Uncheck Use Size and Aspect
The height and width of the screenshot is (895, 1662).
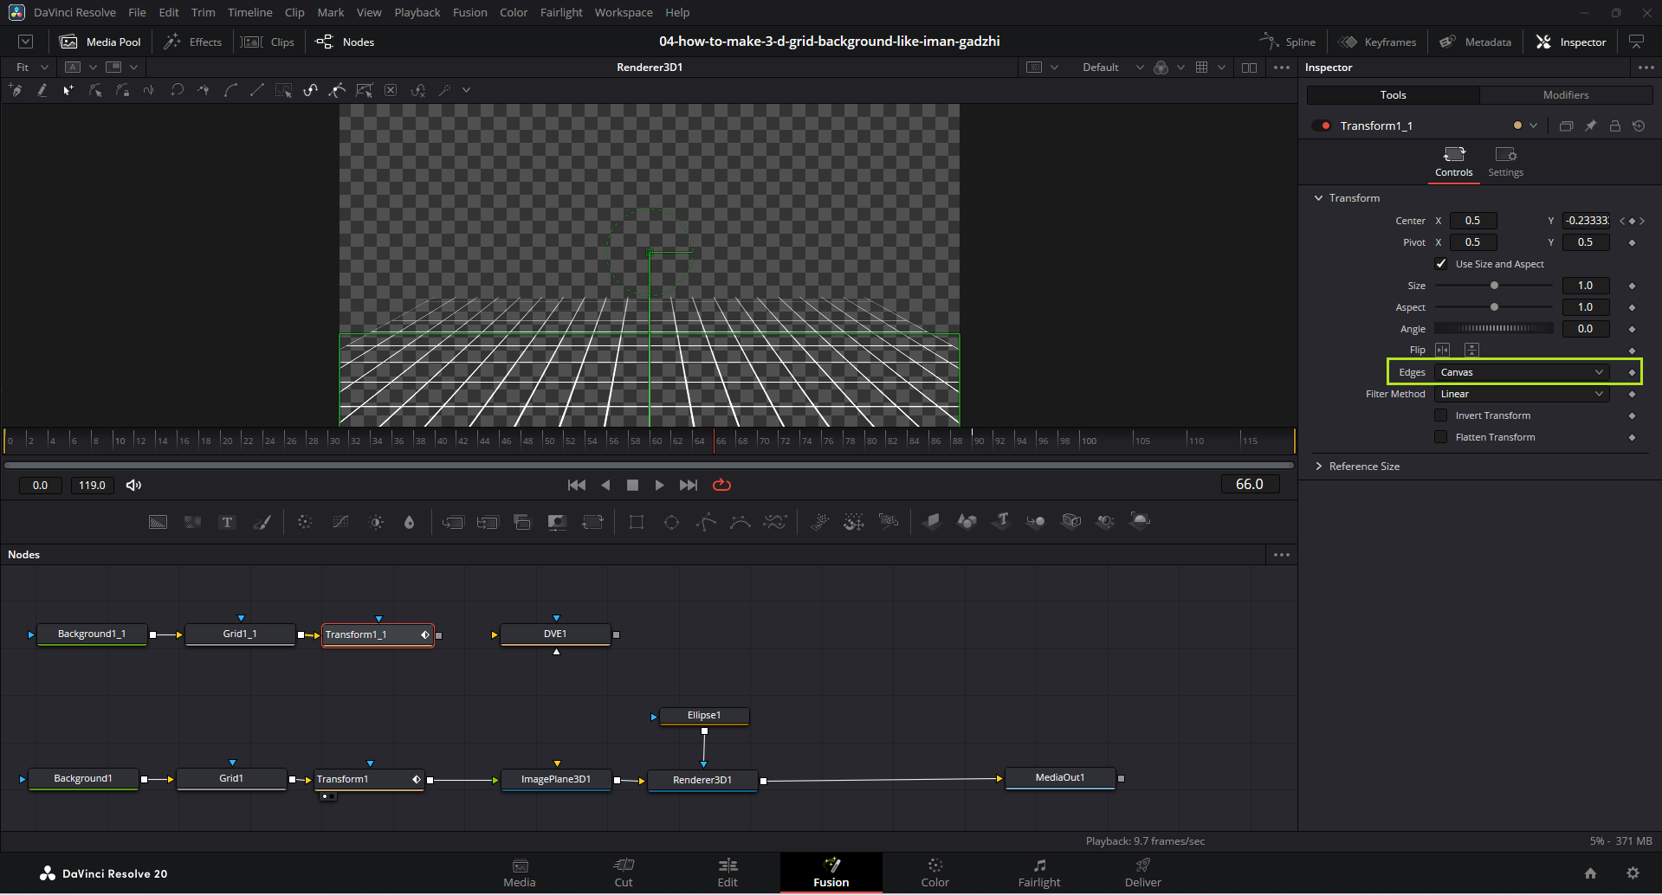click(1441, 264)
